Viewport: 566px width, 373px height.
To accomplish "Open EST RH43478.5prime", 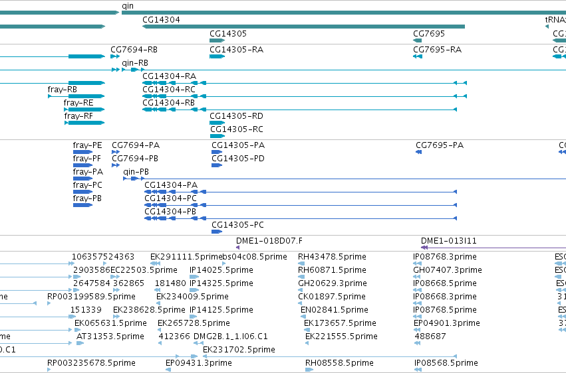I will pyautogui.click(x=332, y=257).
